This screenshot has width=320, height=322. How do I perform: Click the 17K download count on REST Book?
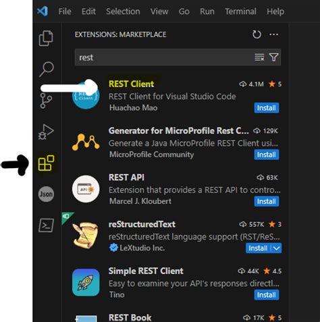pyautogui.click(x=253, y=318)
